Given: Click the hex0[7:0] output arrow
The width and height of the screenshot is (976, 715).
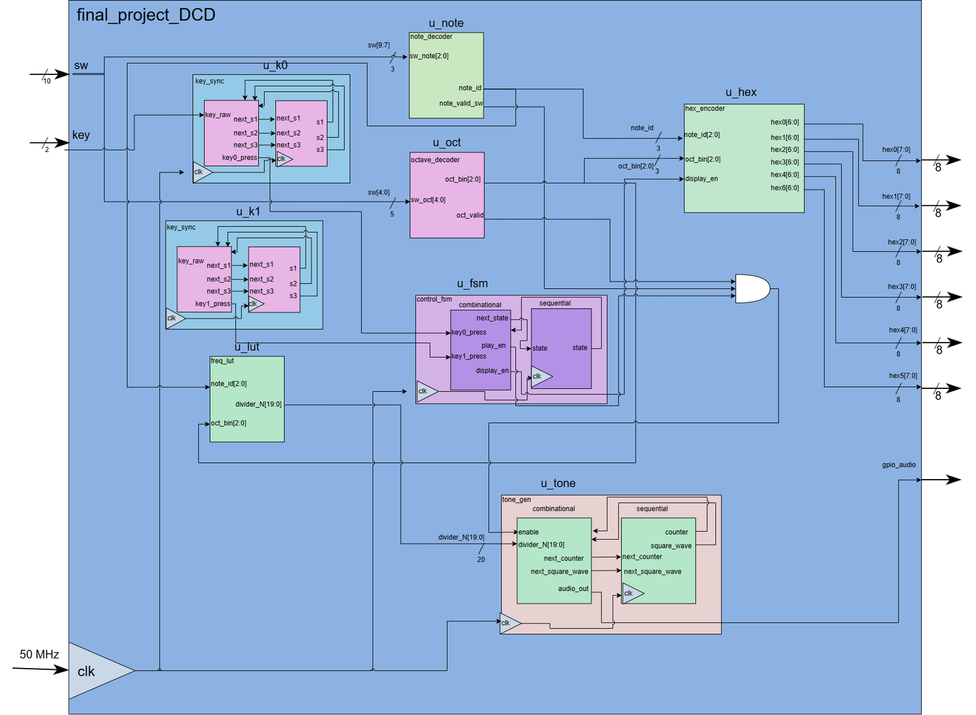Looking at the screenshot, I should [941, 160].
